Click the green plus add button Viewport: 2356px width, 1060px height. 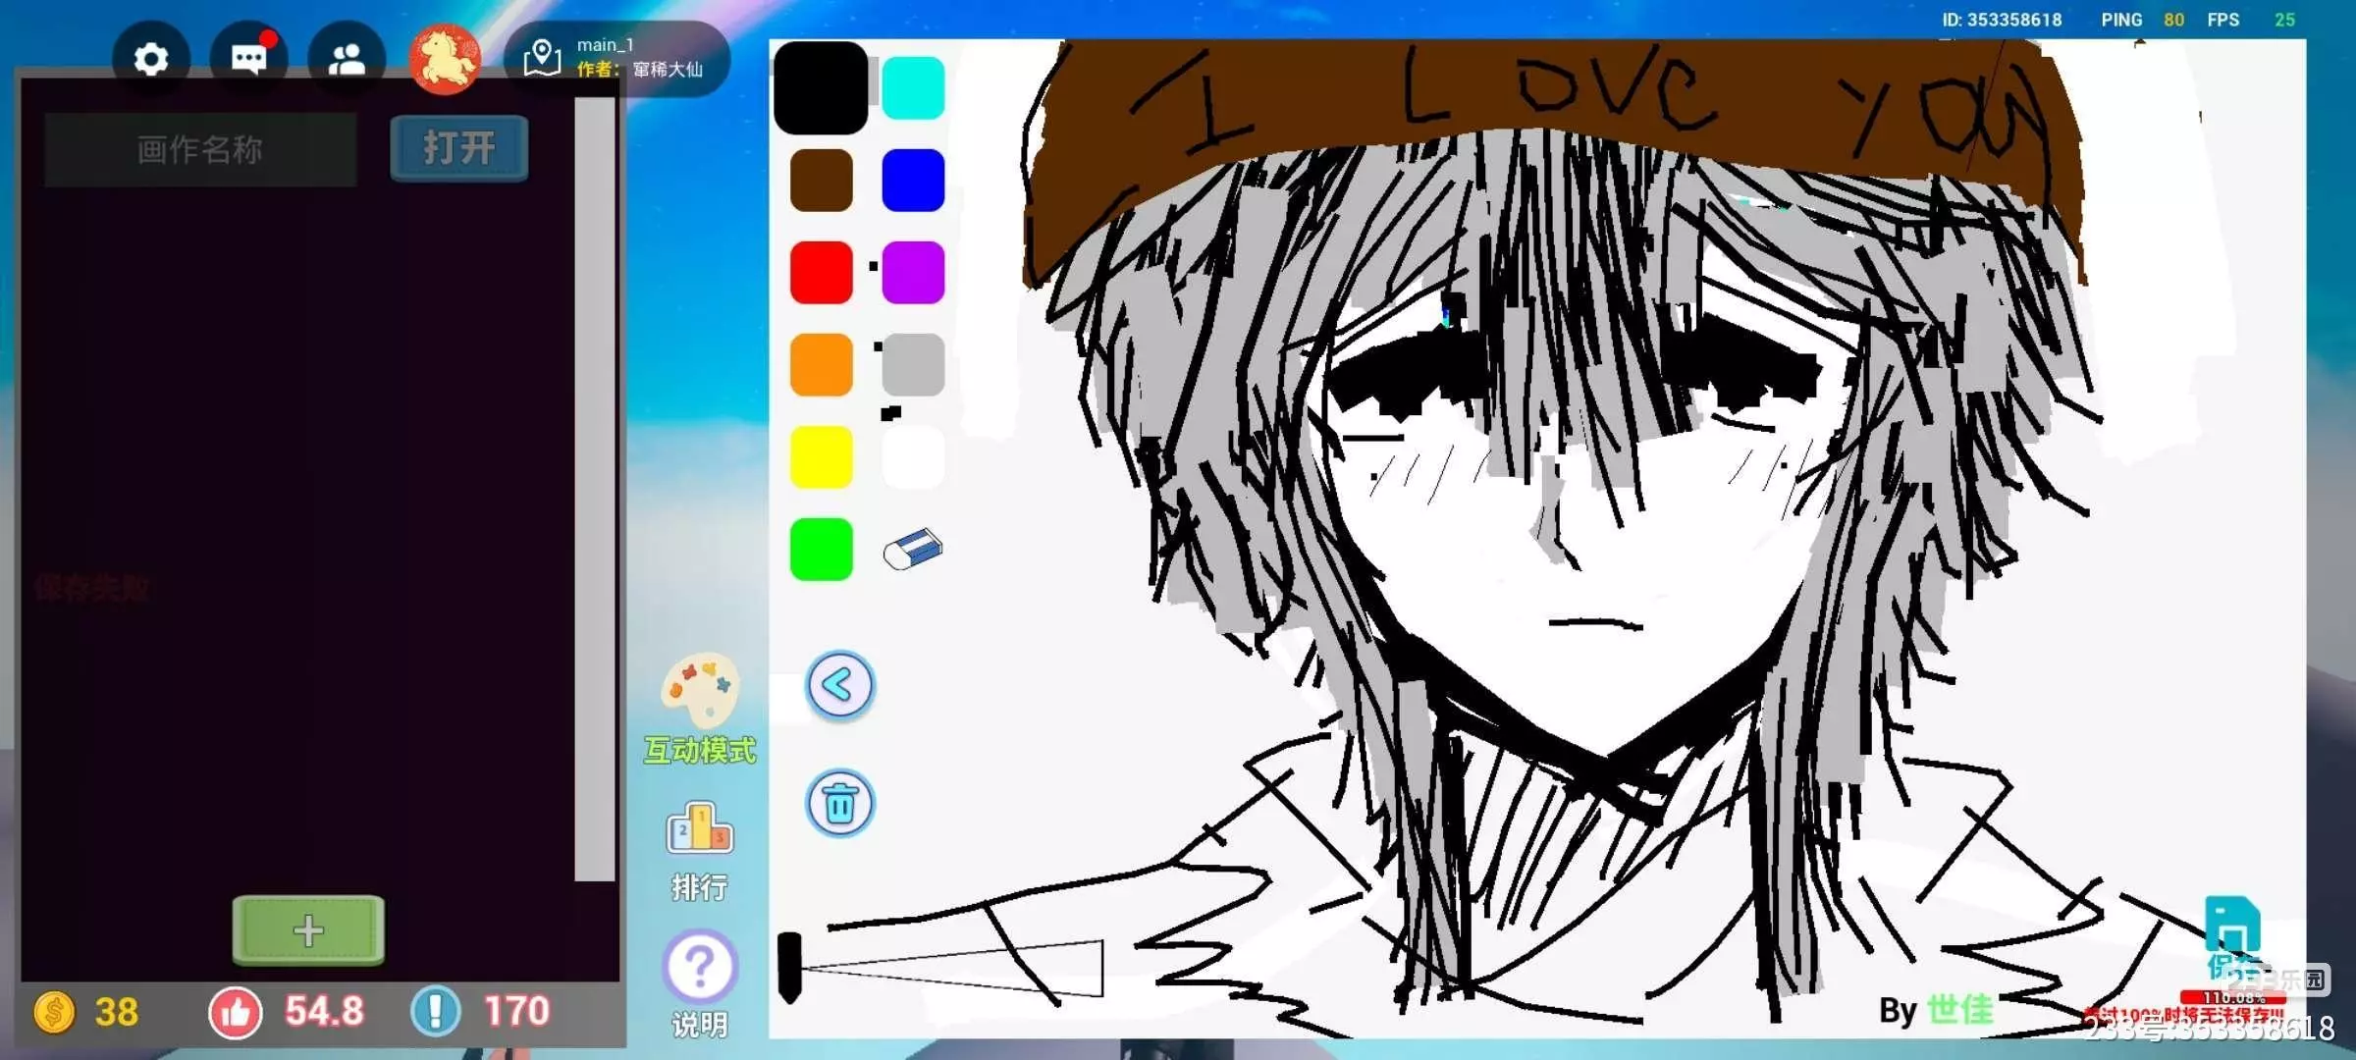point(308,929)
